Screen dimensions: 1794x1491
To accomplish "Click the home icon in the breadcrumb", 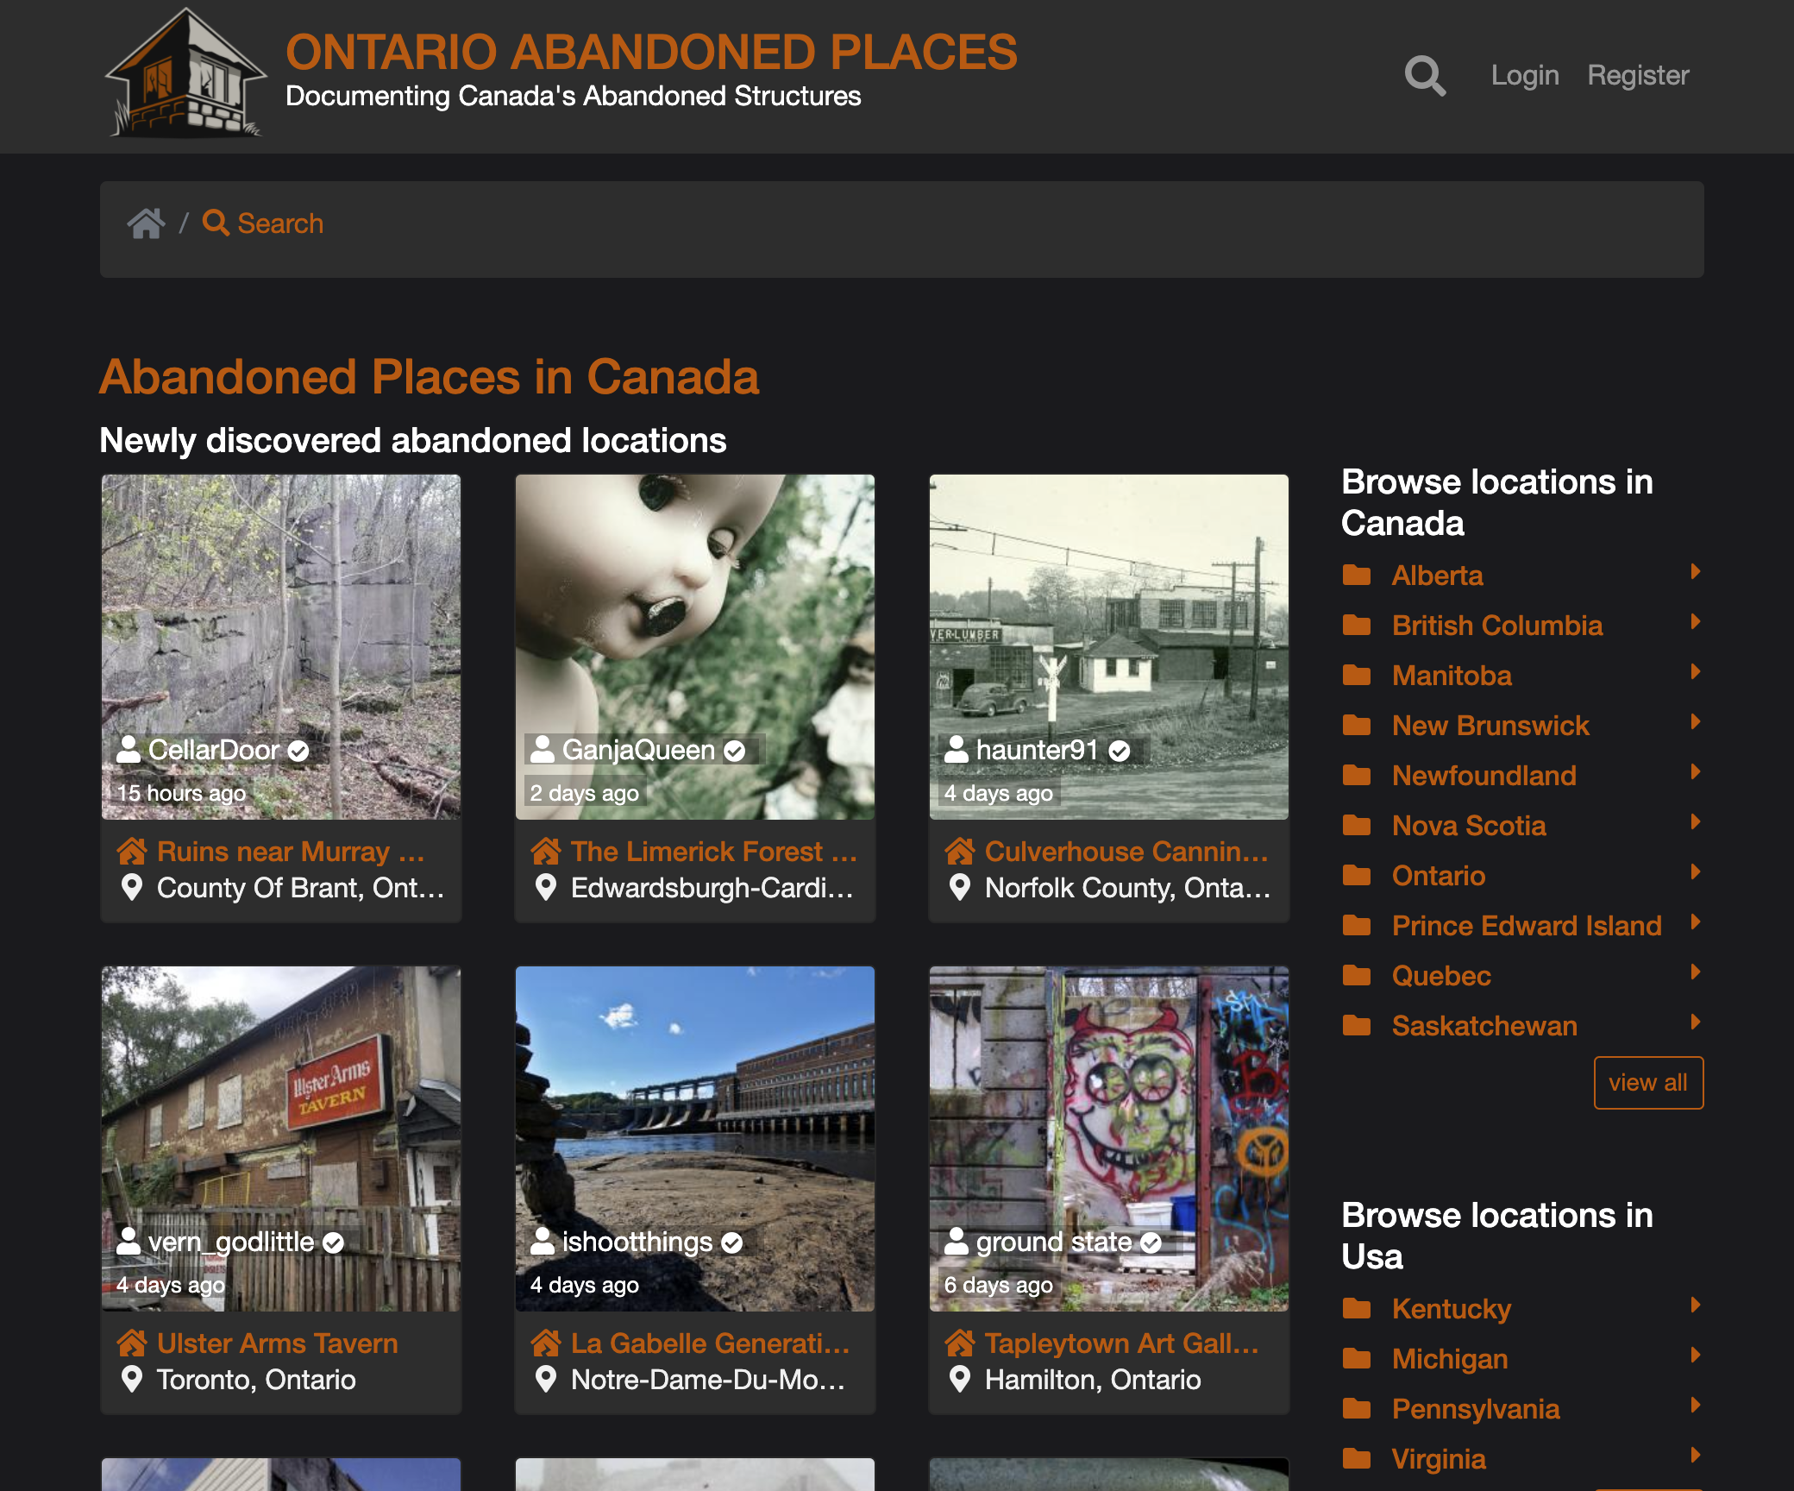I will (146, 223).
